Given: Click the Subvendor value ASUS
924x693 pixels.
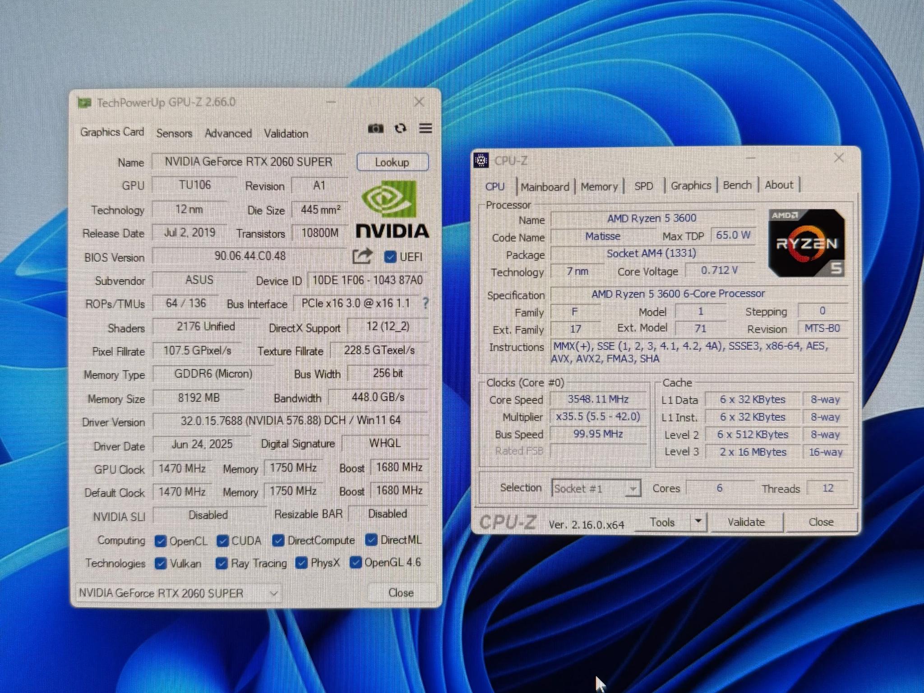Looking at the screenshot, I should [199, 280].
